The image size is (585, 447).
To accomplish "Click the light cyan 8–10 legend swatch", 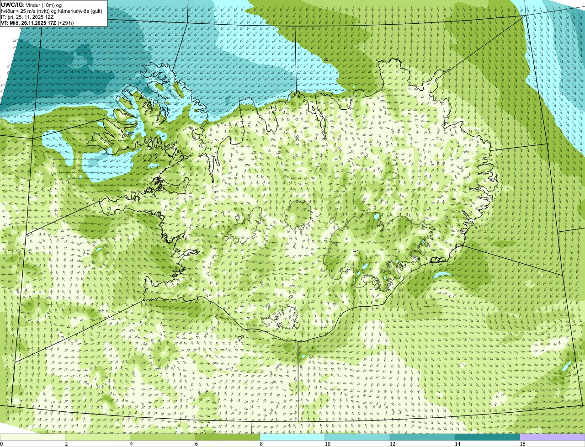I will tap(292, 437).
